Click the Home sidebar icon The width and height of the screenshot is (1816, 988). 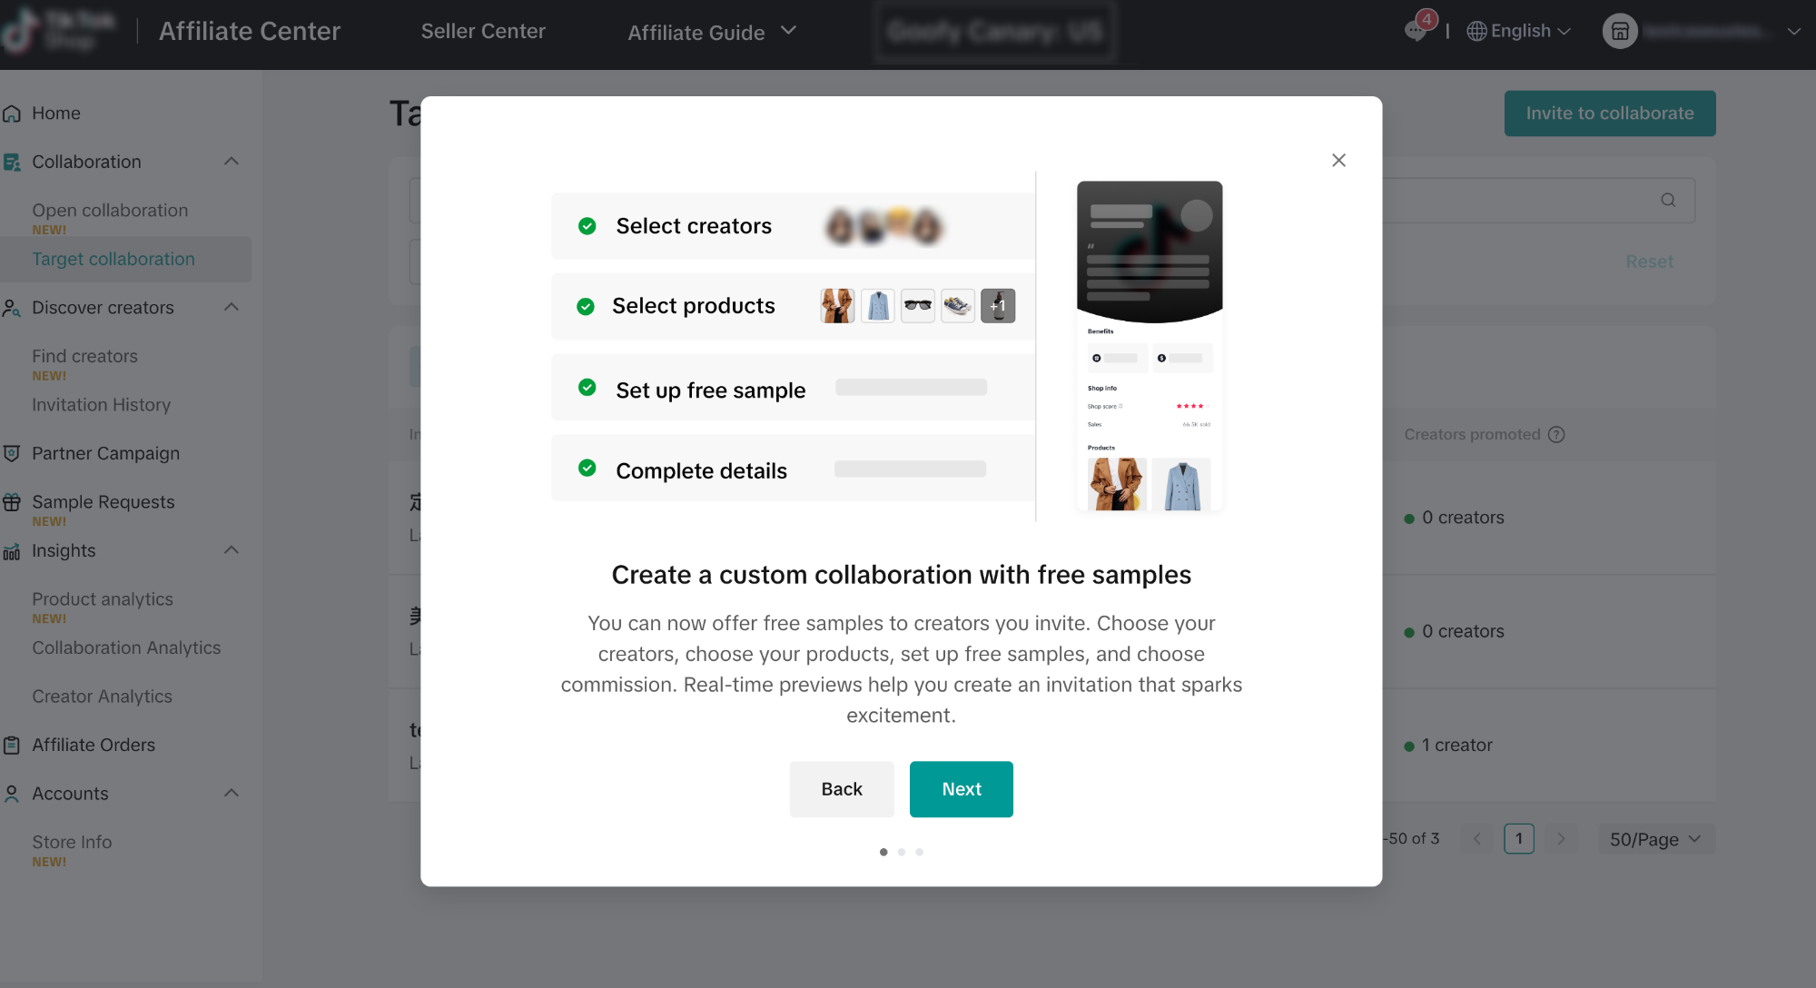tap(12, 114)
